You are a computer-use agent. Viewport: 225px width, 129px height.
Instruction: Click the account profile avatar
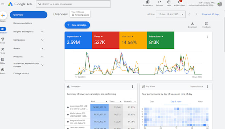[x=220, y=4]
